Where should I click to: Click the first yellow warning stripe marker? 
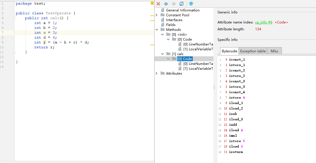tap(152, 15)
